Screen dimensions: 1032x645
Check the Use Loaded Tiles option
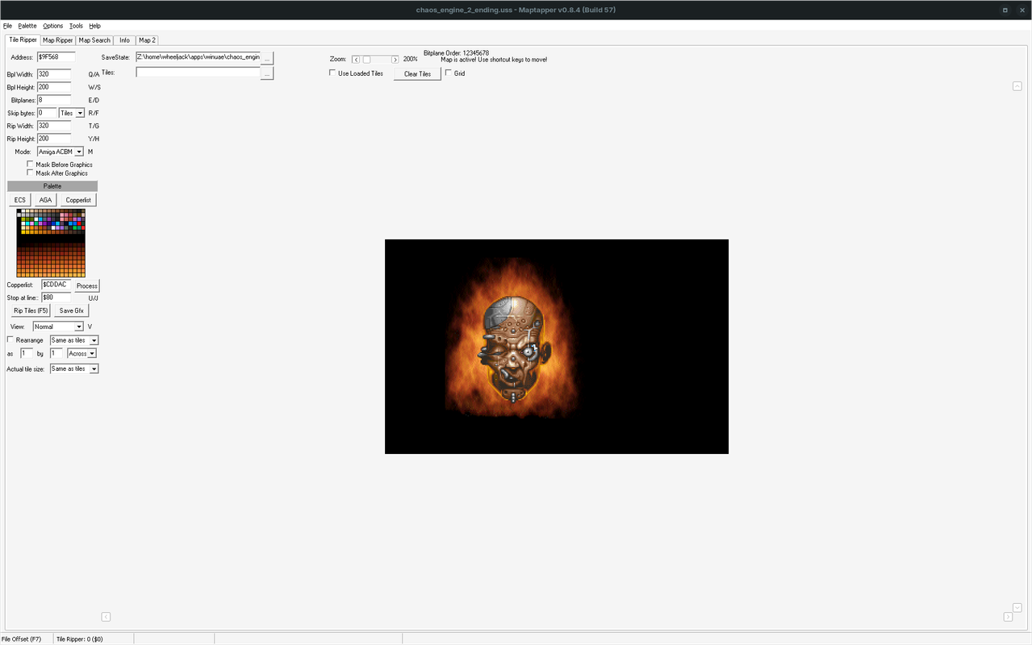332,73
